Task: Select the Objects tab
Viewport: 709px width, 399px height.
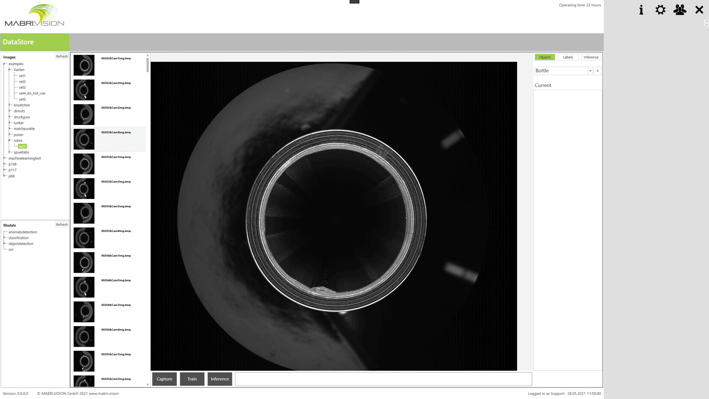Action: [544, 57]
